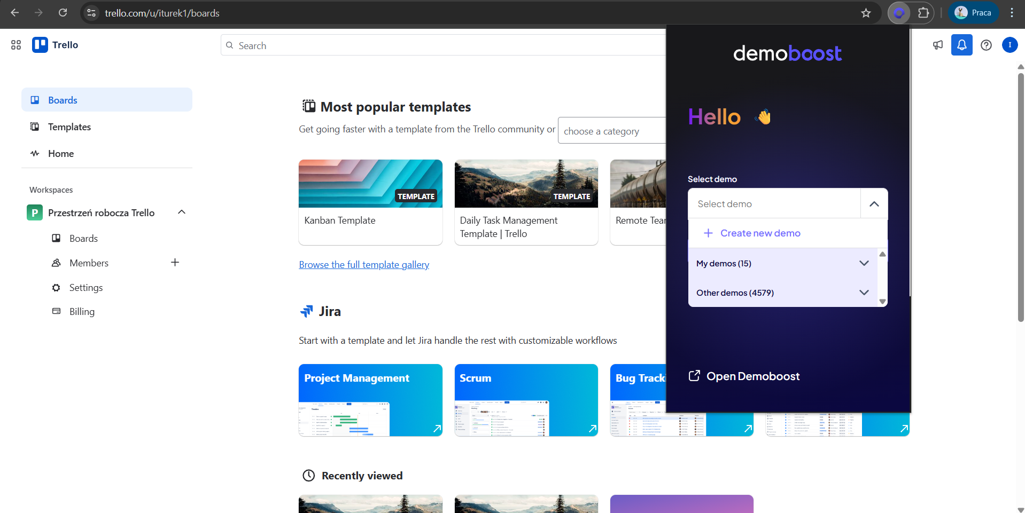Reload the page with the refresh icon
The height and width of the screenshot is (513, 1025).
pyautogui.click(x=63, y=13)
